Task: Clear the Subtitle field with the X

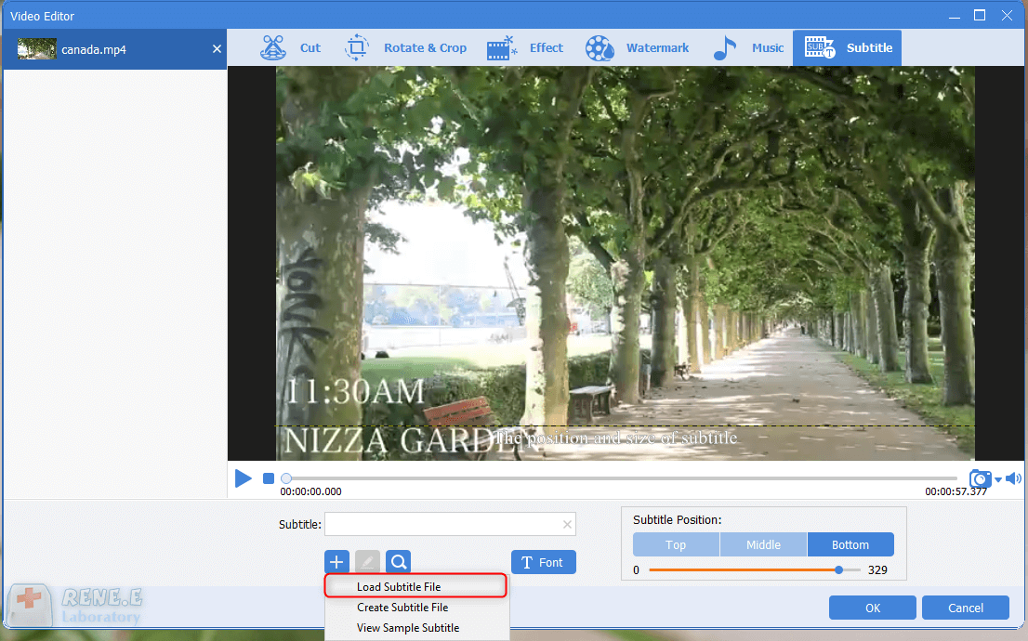Action: 567,525
